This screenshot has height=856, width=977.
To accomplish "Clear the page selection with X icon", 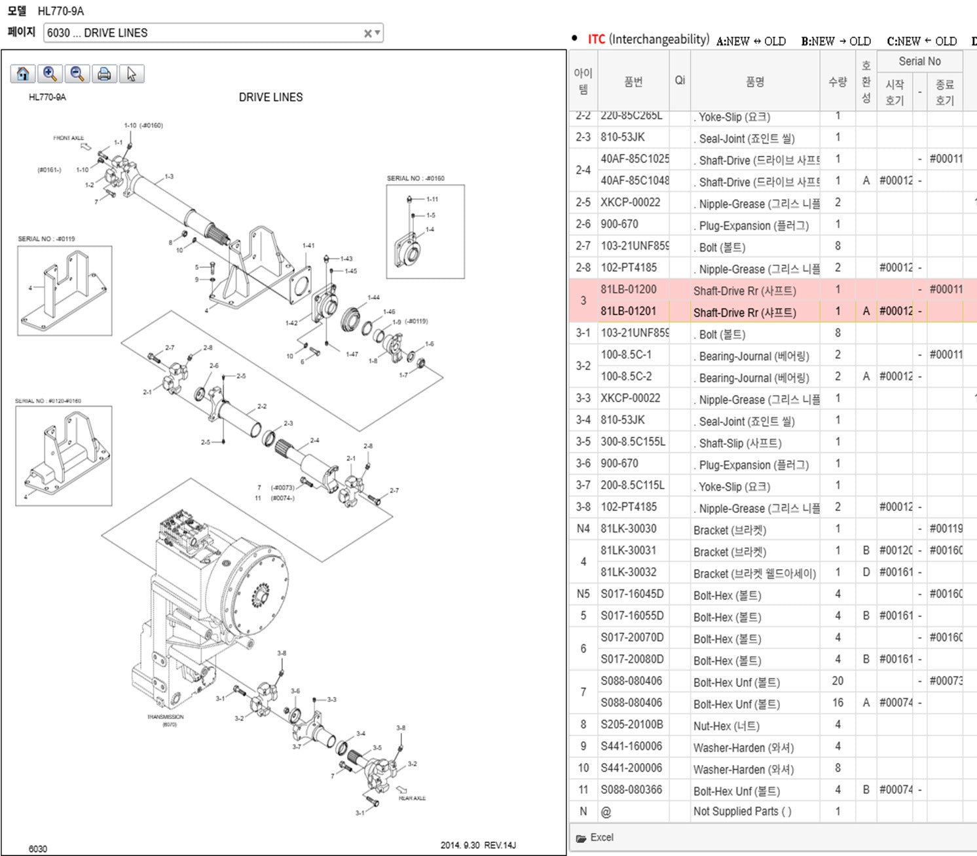I will (367, 33).
